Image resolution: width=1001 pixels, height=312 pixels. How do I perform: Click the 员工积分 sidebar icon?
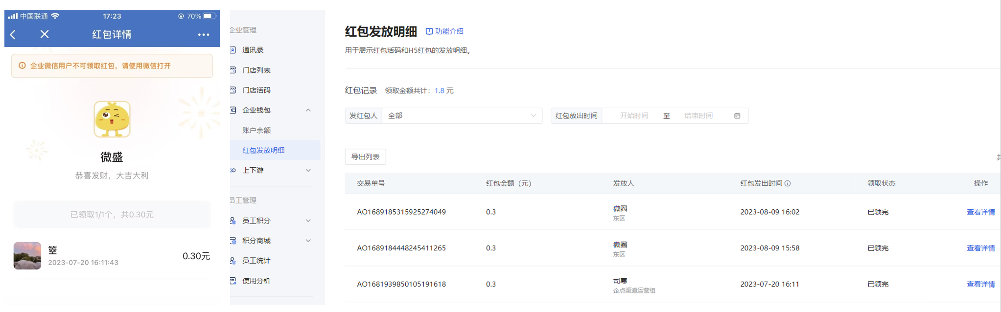pyautogui.click(x=233, y=221)
